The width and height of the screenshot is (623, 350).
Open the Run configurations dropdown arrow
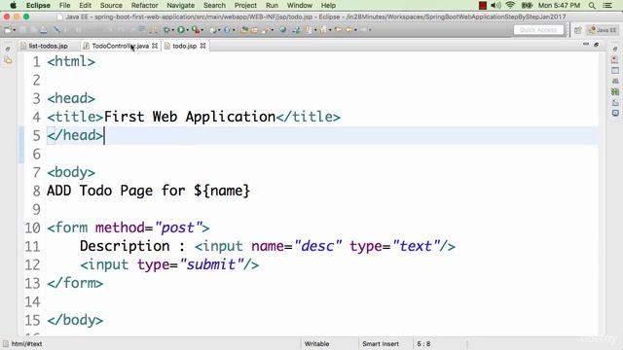[188, 30]
